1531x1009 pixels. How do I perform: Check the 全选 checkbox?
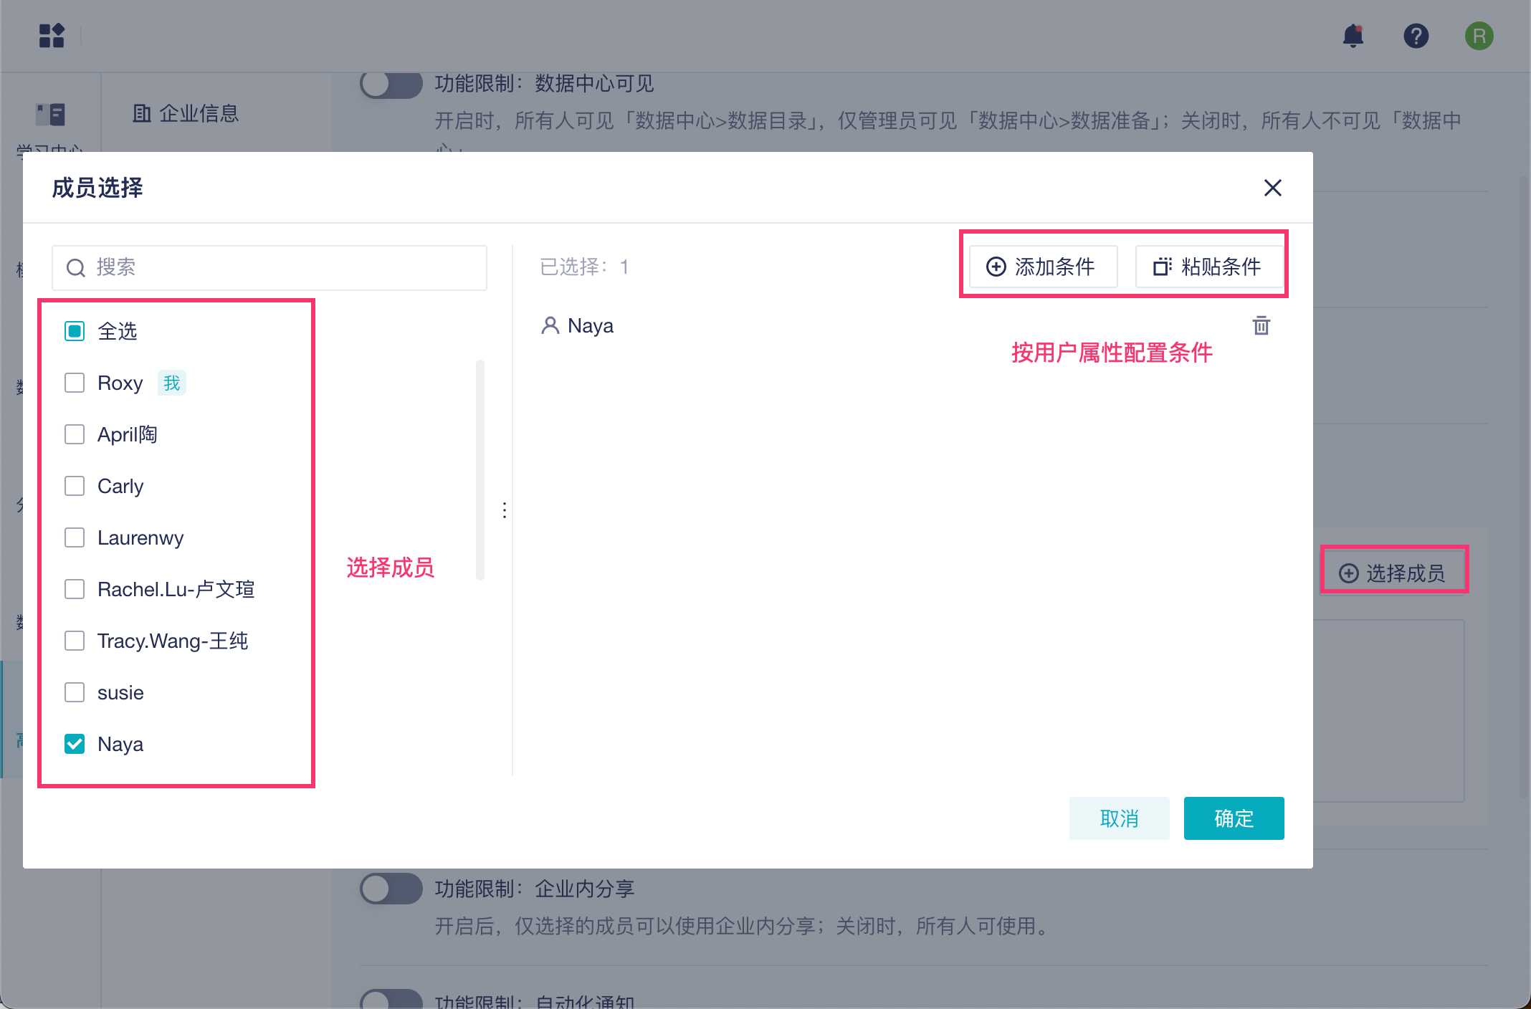pyautogui.click(x=75, y=331)
